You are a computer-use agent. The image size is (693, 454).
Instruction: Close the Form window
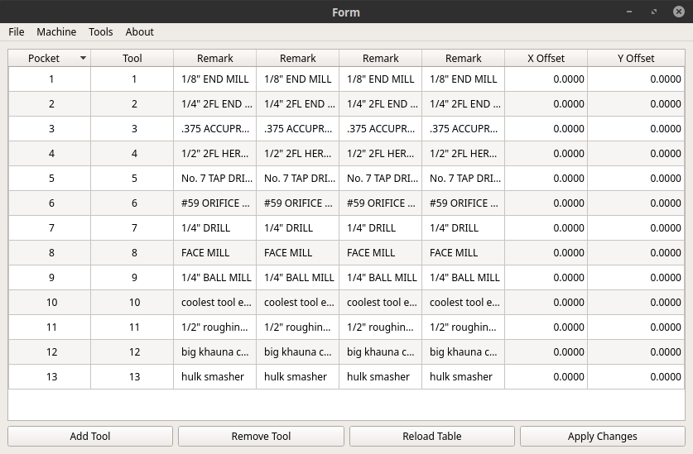pos(678,12)
